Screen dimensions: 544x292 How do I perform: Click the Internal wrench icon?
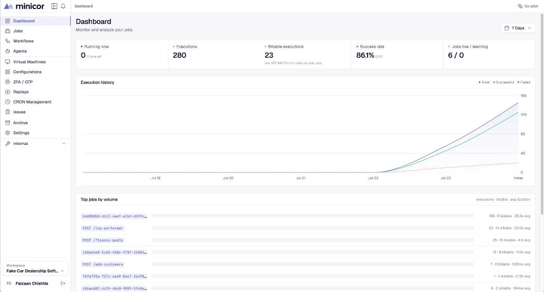click(x=7, y=143)
